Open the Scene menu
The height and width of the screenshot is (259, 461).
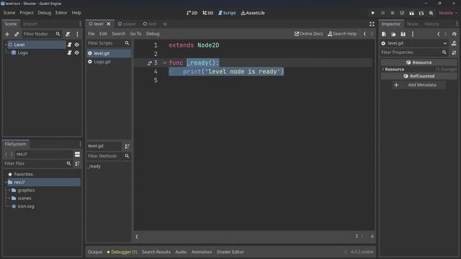tap(9, 13)
